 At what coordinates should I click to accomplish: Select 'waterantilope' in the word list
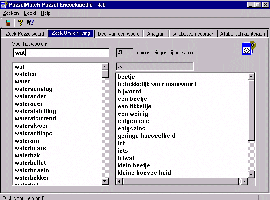(x=33, y=133)
